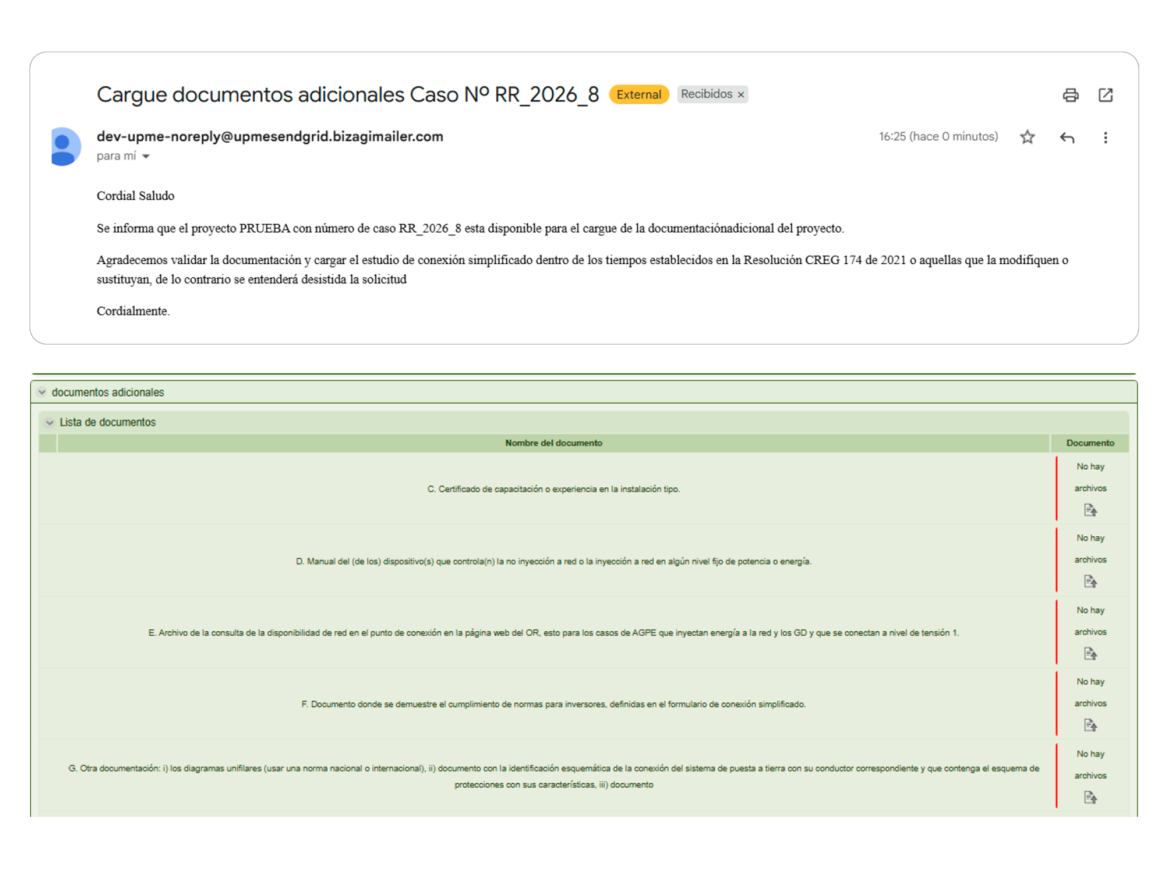Viewport: 1168px width, 876px height.
Task: Click the 'Documento' column header
Action: (x=1090, y=443)
